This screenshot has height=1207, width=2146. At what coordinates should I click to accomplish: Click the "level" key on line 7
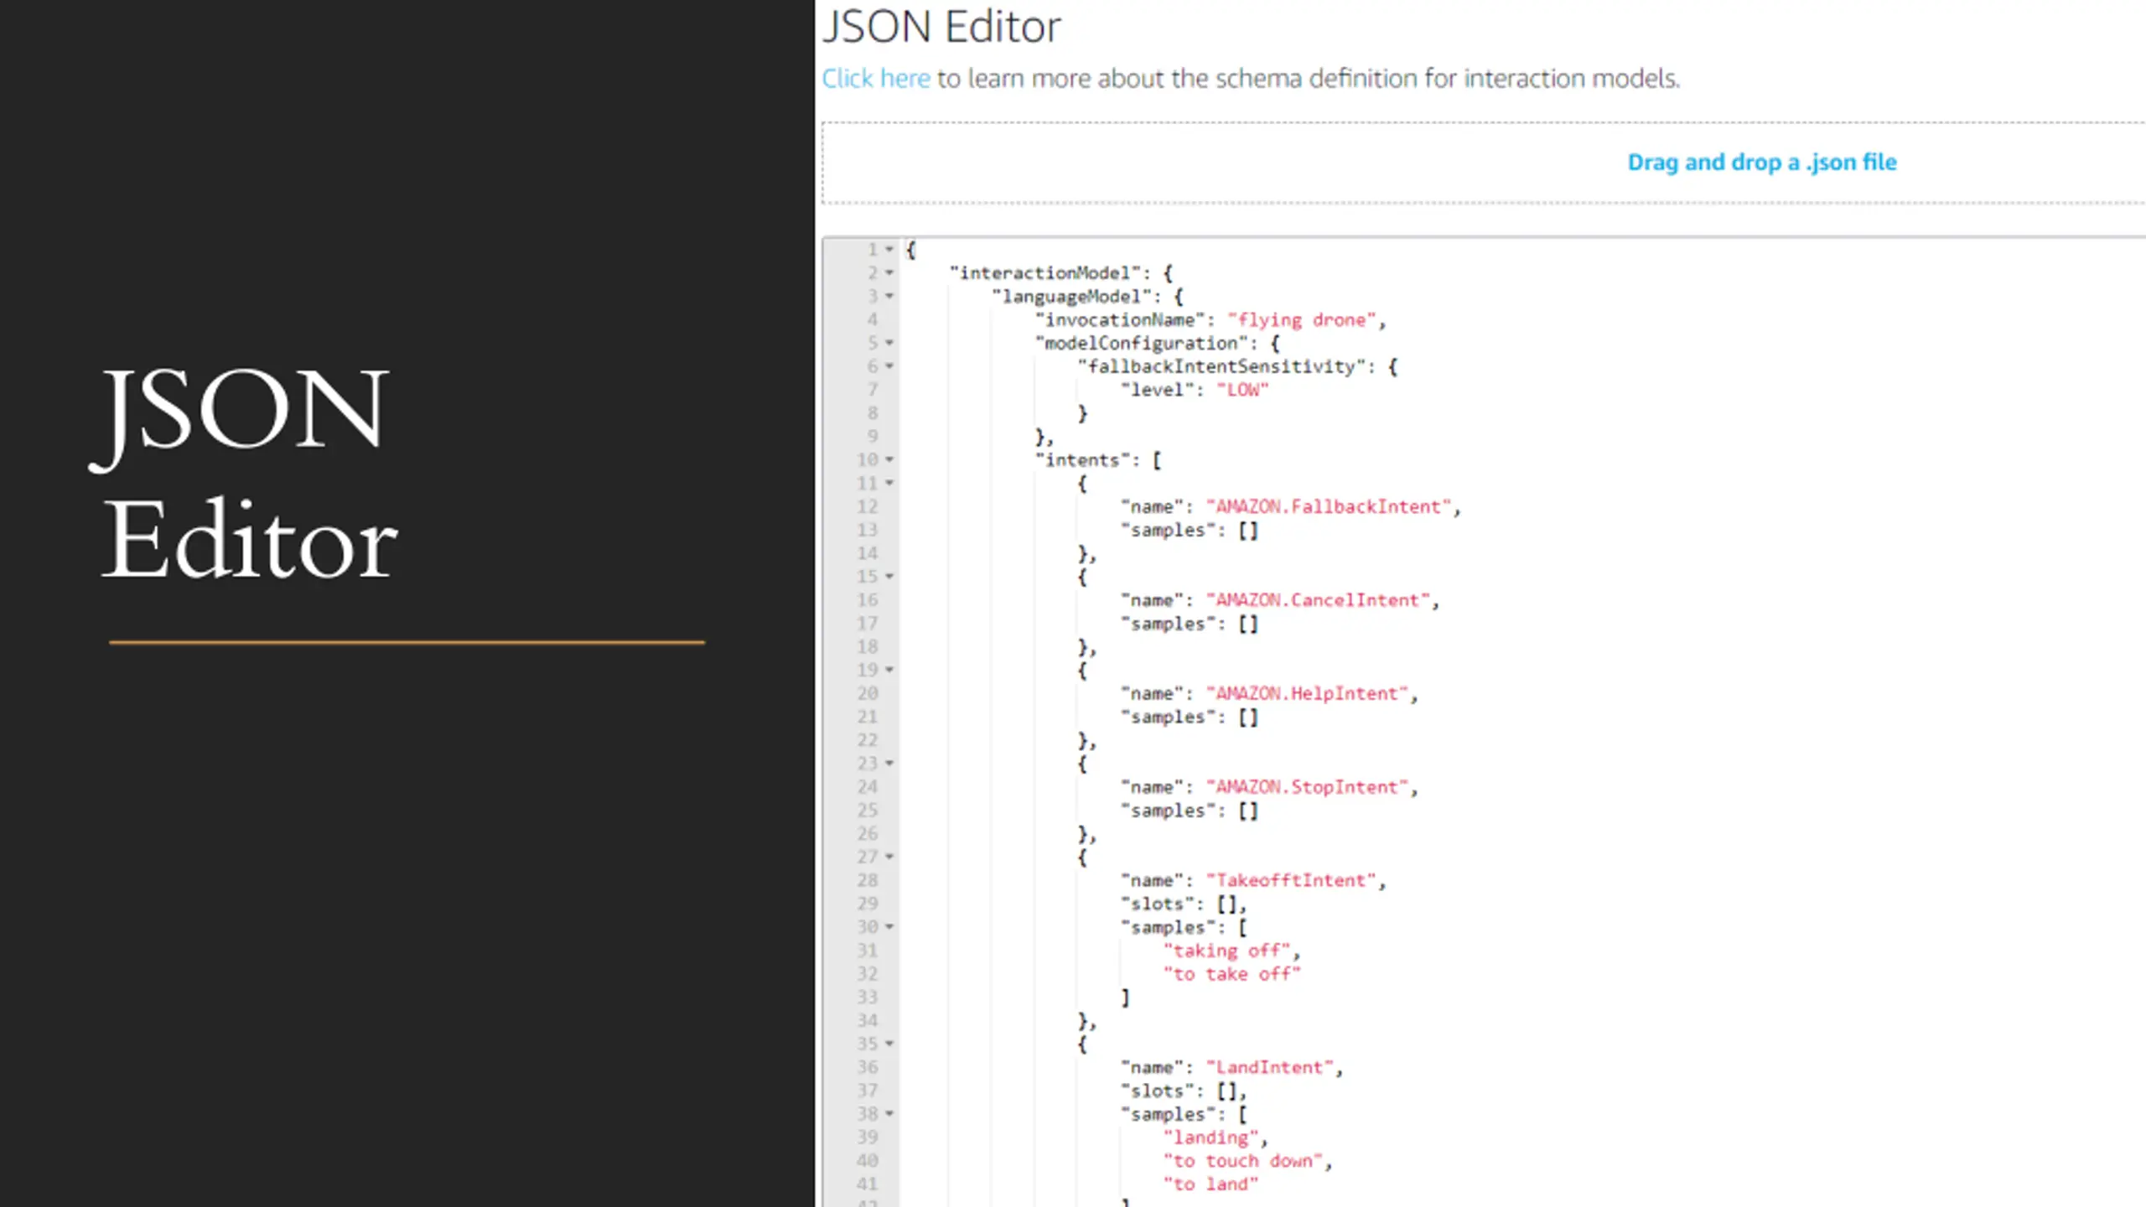tap(1158, 390)
